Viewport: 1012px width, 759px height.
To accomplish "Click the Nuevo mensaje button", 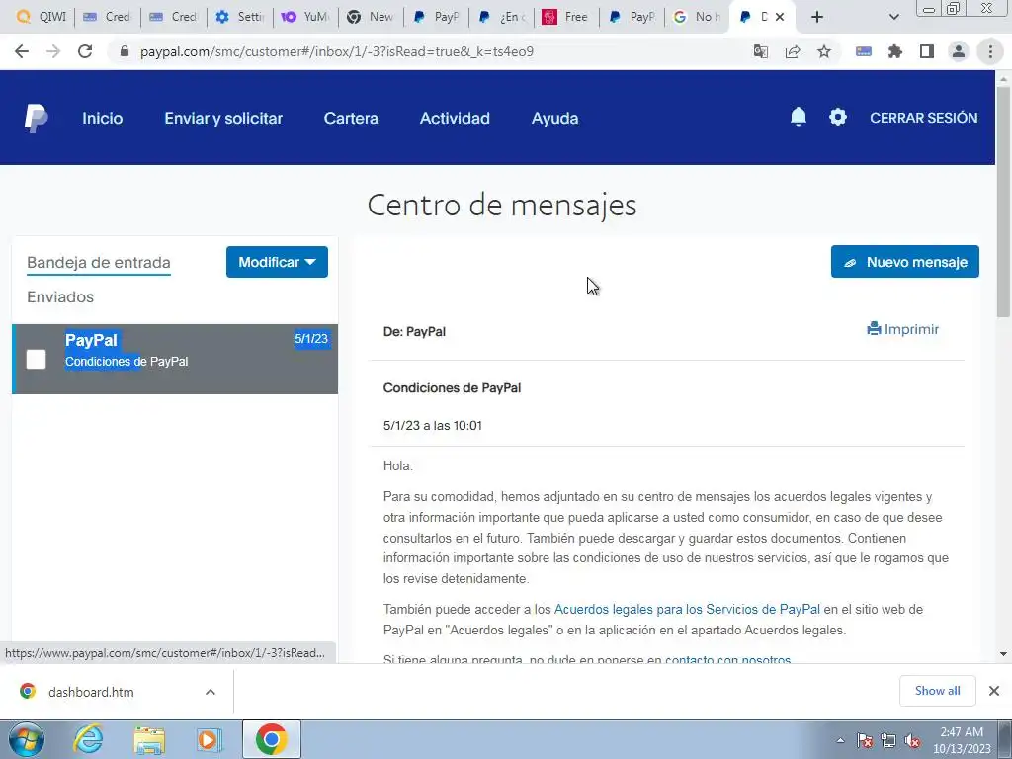I will pyautogui.click(x=905, y=261).
